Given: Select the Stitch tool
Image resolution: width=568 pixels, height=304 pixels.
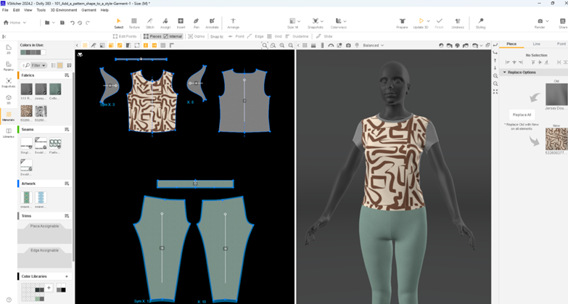Looking at the screenshot, I should 149,22.
